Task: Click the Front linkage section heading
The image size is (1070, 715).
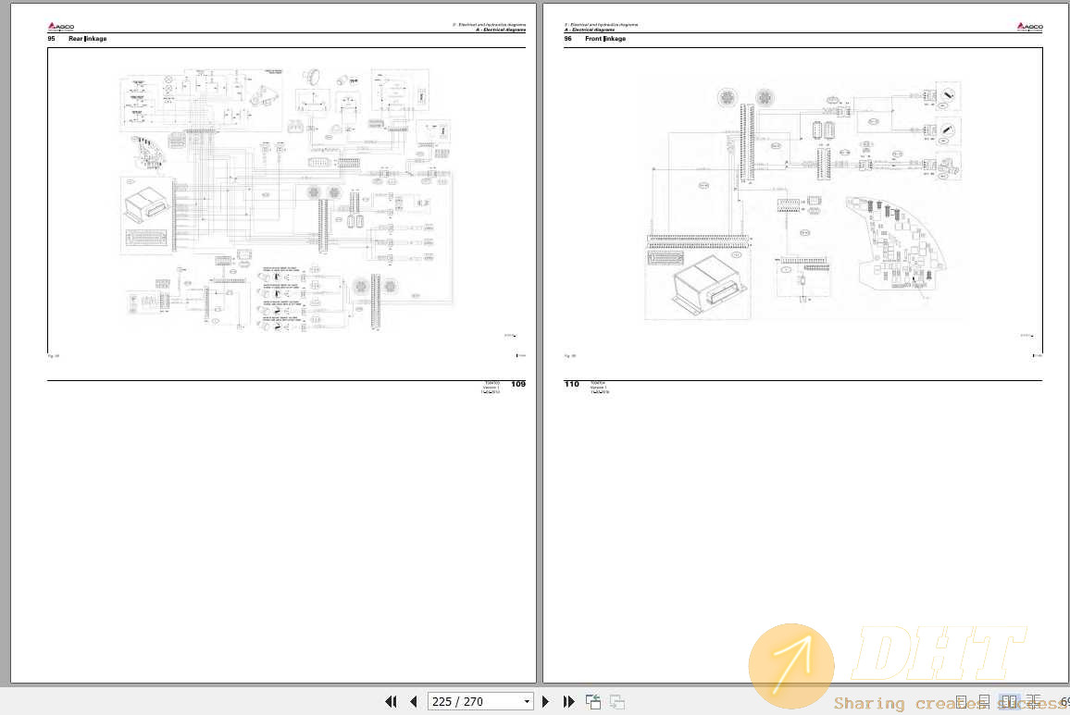Action: [605, 39]
